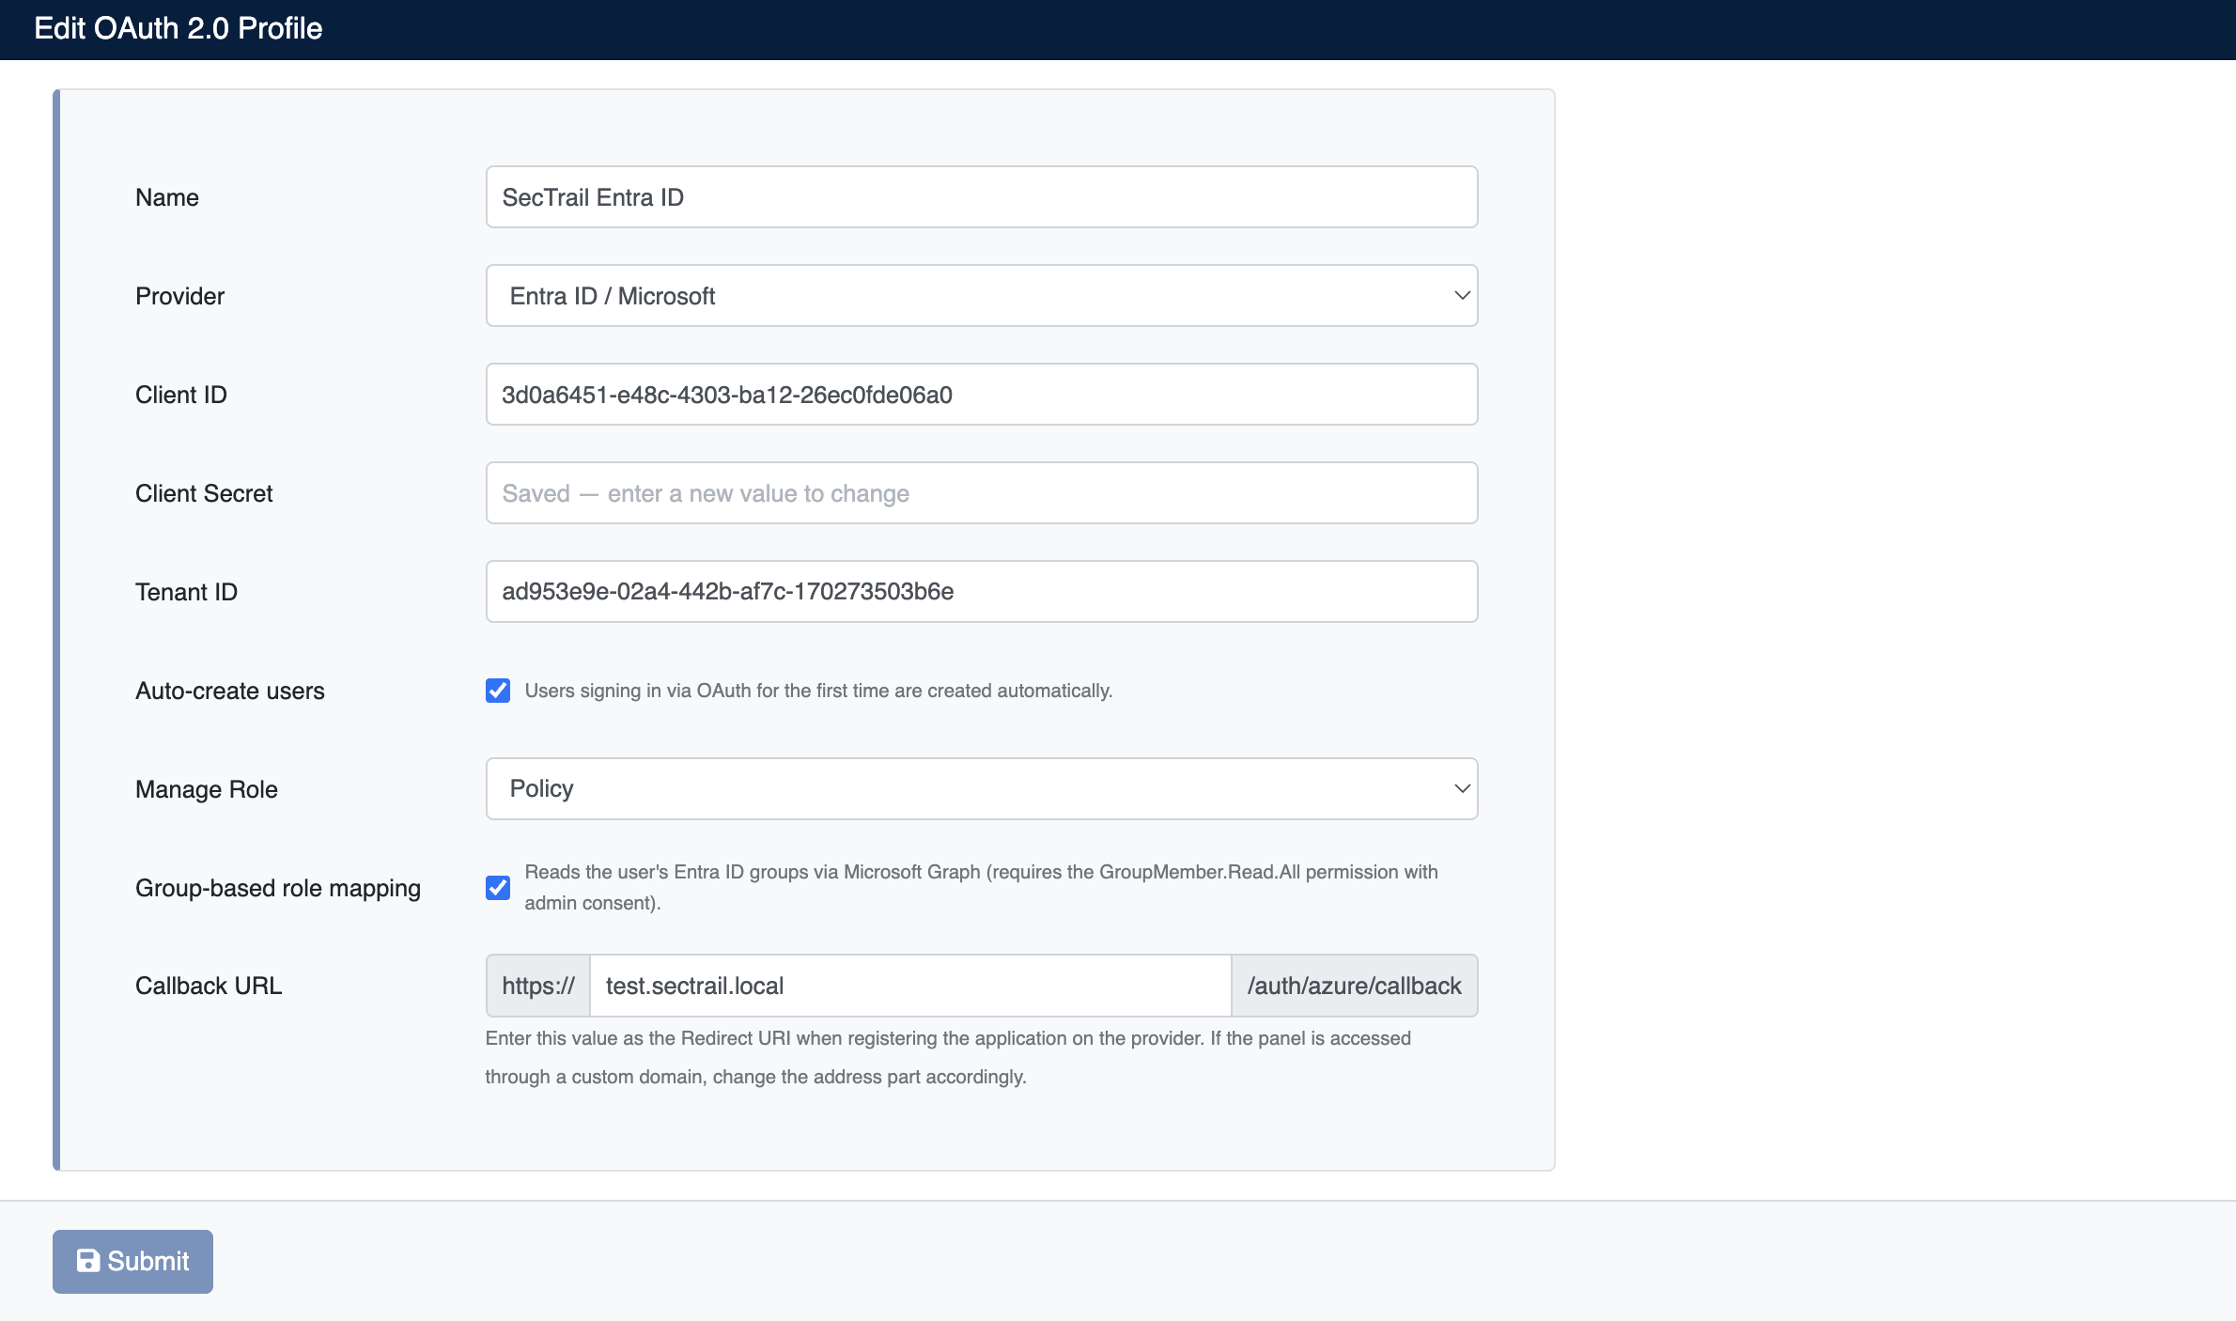Toggle the Group-based role mapping checkbox
This screenshot has width=2236, height=1321.
pyautogui.click(x=498, y=888)
